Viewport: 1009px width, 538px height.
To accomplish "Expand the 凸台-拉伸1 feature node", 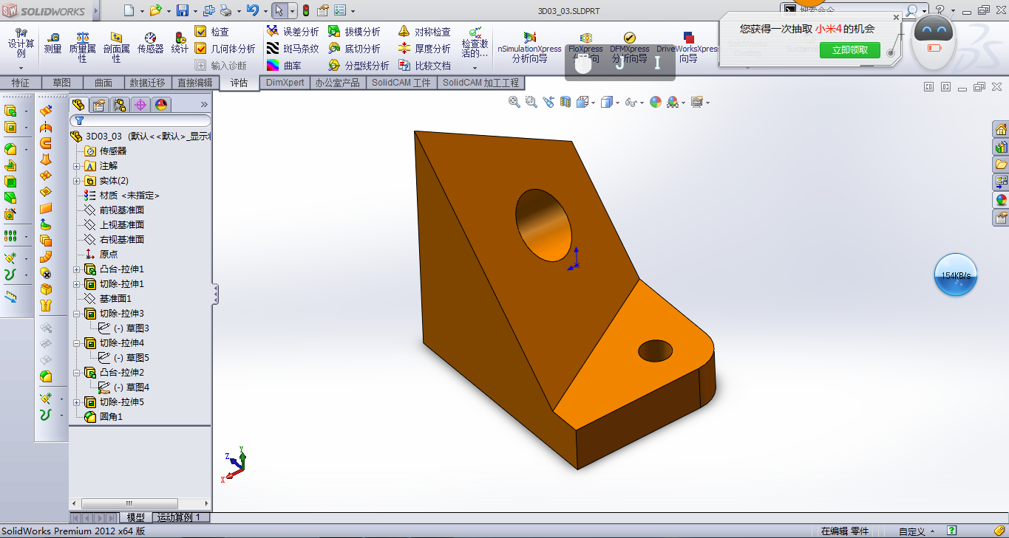I will click(77, 269).
